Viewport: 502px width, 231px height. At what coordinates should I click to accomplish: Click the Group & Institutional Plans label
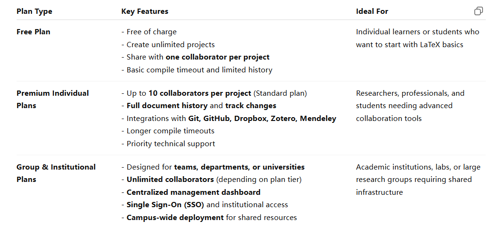[x=56, y=173]
